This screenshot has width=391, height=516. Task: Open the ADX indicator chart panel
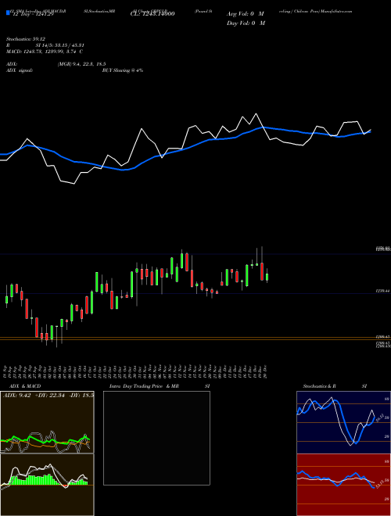[47, 422]
